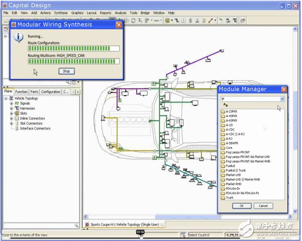
Task: Click the search magnifier icon above the tree
Action: pyautogui.click(x=68, y=83)
